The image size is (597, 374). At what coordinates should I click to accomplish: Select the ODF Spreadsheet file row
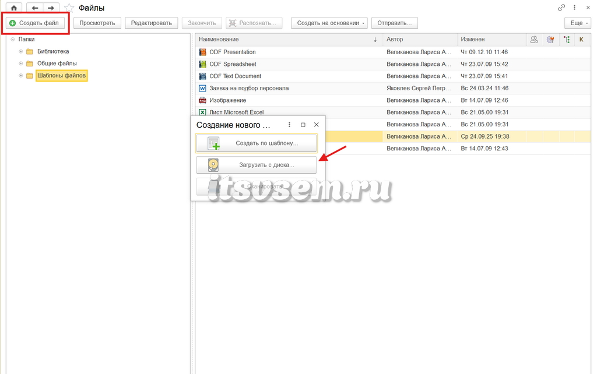click(x=393, y=64)
